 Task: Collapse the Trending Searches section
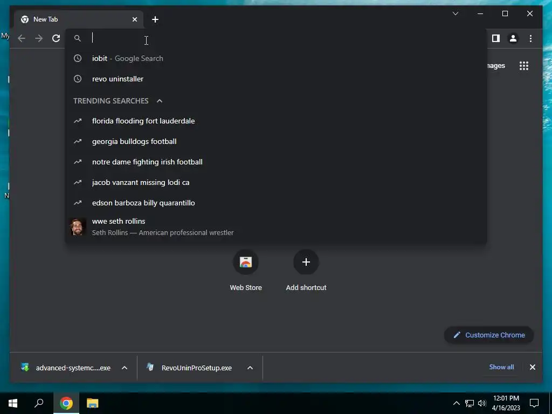[160, 101]
